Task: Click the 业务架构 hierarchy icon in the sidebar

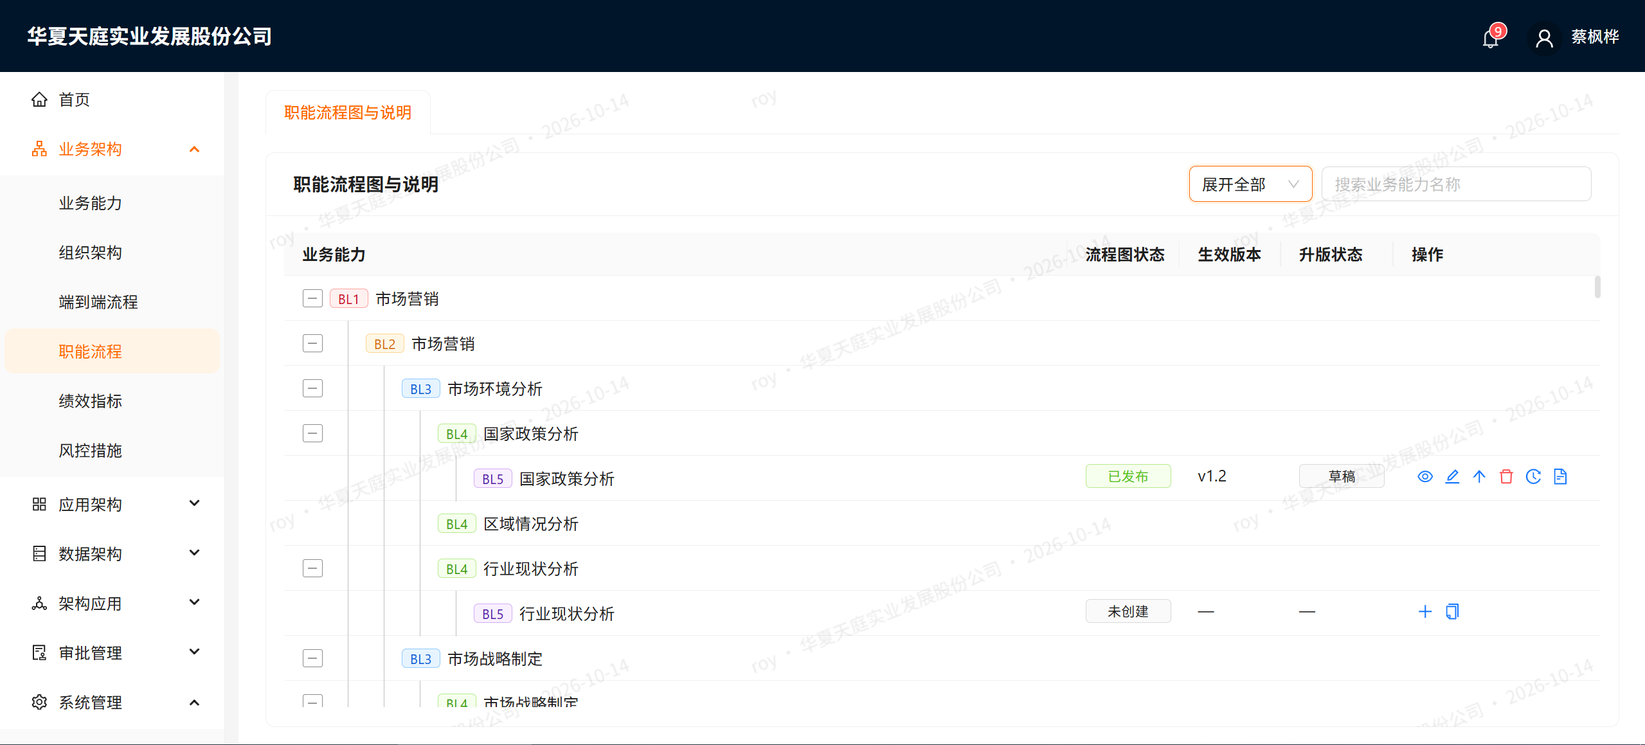Action: pos(39,149)
